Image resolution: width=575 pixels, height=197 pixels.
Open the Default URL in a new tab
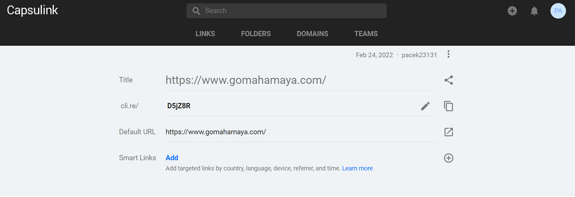pyautogui.click(x=448, y=132)
